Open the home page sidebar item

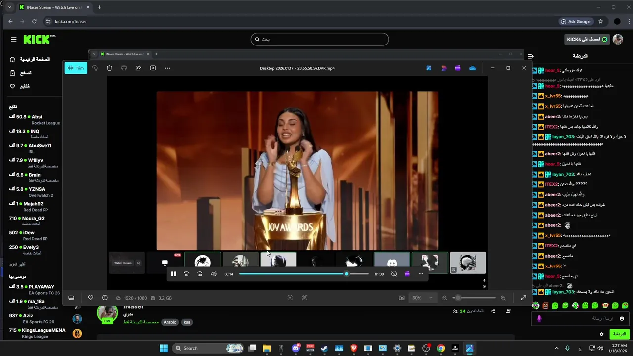(x=30, y=59)
